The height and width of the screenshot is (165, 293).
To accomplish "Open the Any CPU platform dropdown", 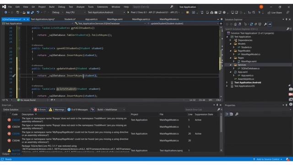I will [x=75, y=12].
